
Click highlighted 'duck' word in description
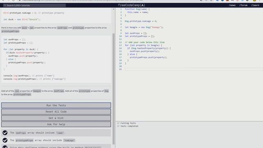(24, 28)
